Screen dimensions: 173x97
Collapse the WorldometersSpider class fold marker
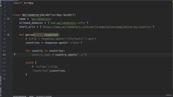tap(12, 15)
